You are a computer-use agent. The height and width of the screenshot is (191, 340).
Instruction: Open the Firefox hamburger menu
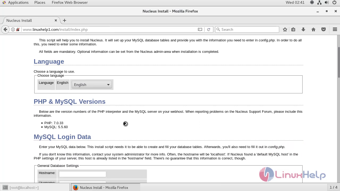[335, 29]
